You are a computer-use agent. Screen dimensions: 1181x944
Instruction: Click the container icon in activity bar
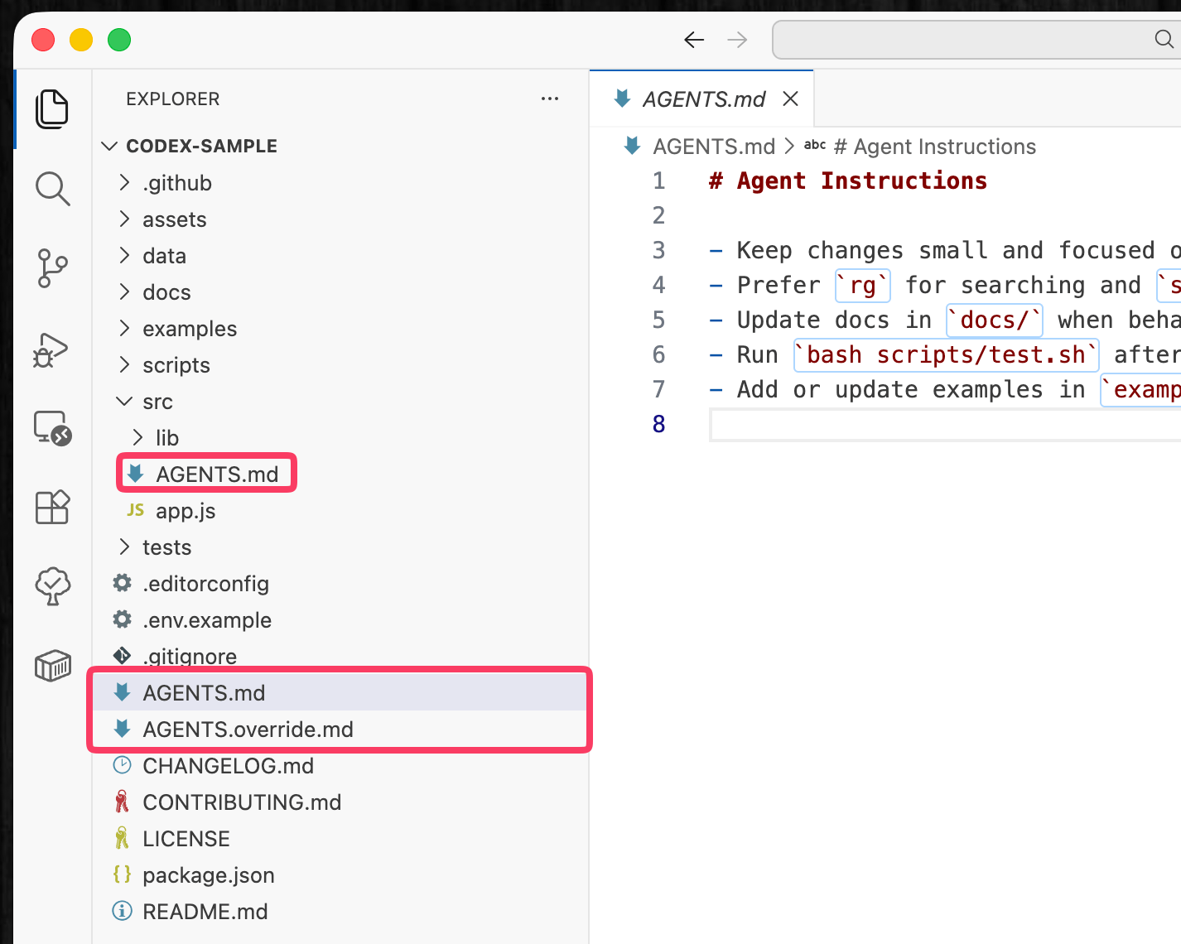pyautogui.click(x=52, y=665)
